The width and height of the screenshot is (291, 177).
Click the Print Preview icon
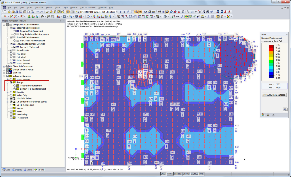33,12
